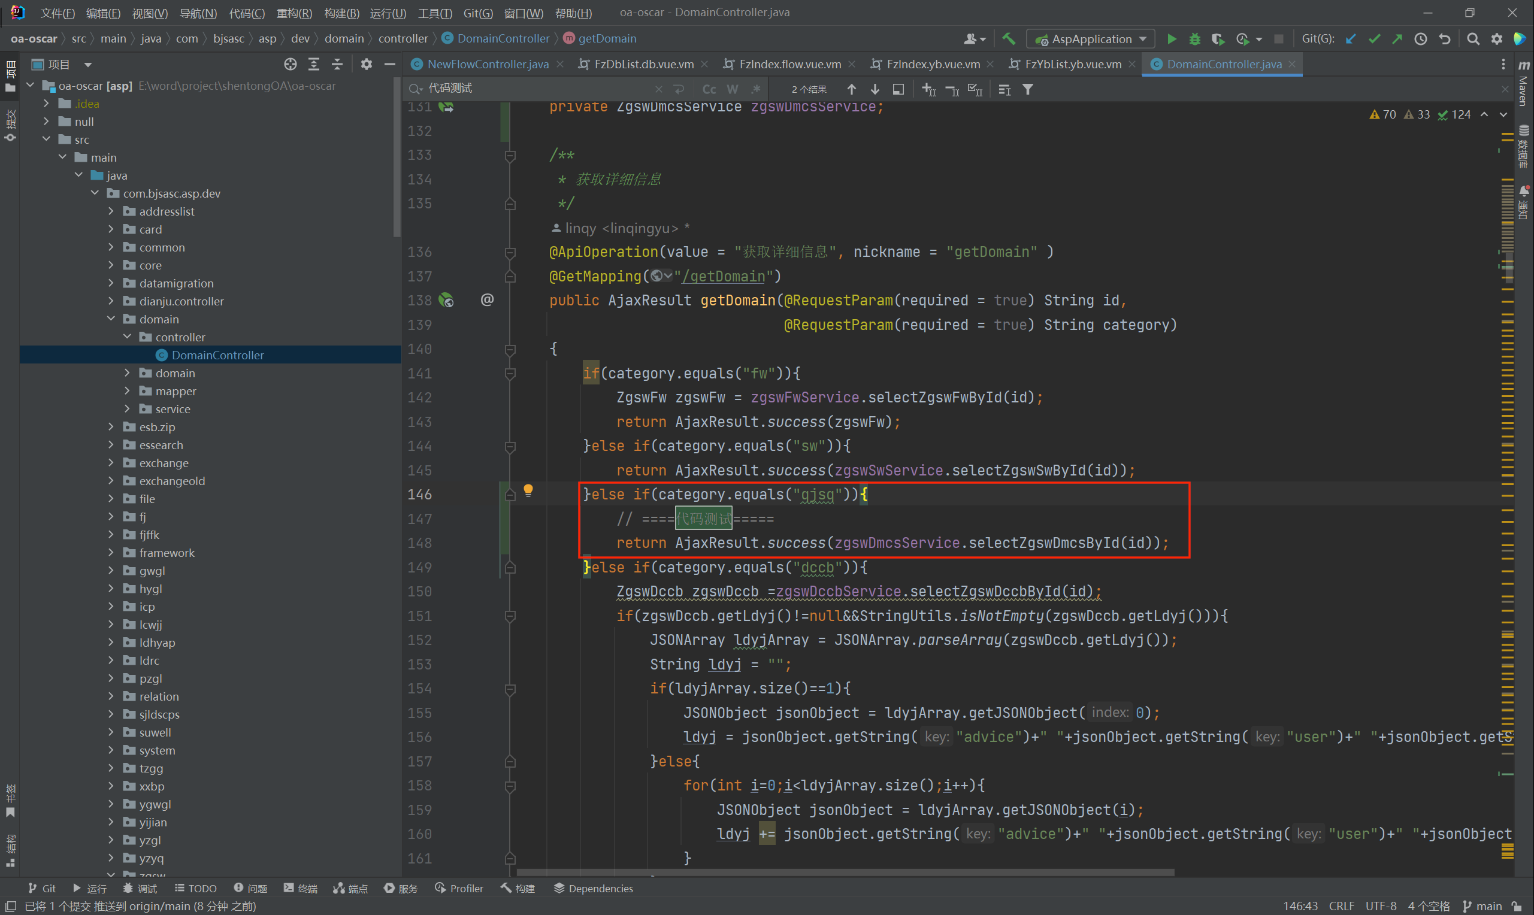1534x915 pixels.
Task: Click the main branch widget in status bar
Action: 1482,906
